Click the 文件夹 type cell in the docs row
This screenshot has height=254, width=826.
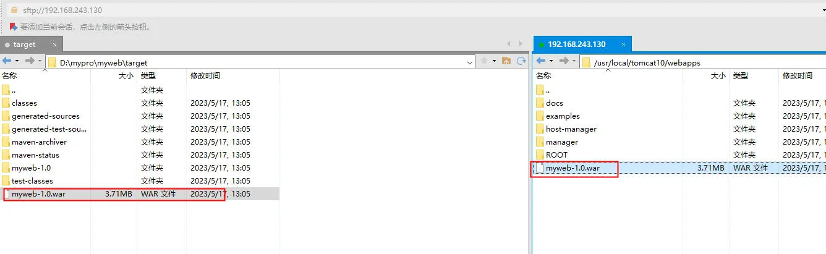click(744, 103)
